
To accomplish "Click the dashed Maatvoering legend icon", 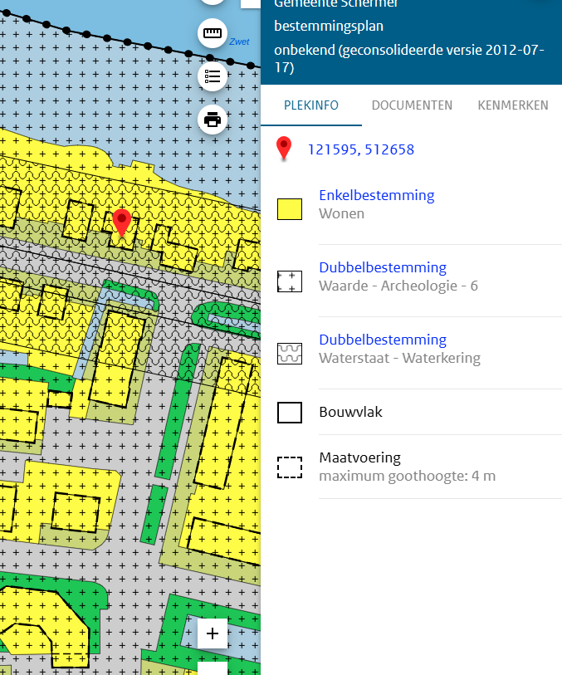I will point(289,467).
